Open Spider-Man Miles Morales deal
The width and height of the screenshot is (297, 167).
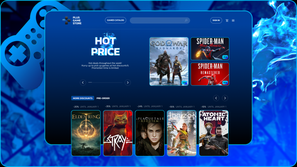click(210, 49)
